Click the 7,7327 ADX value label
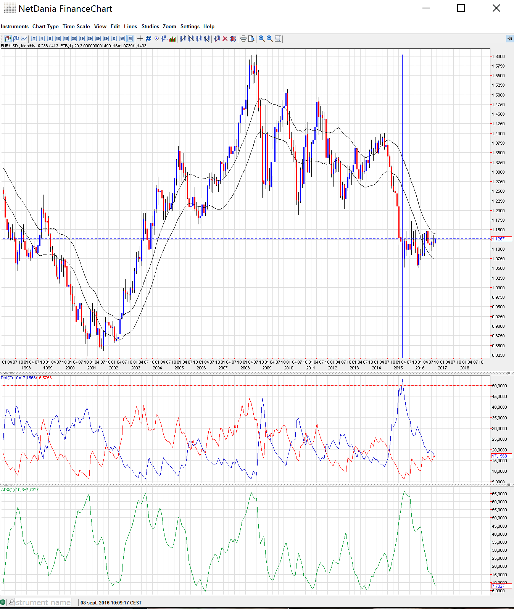514x609 pixels. click(x=501, y=586)
